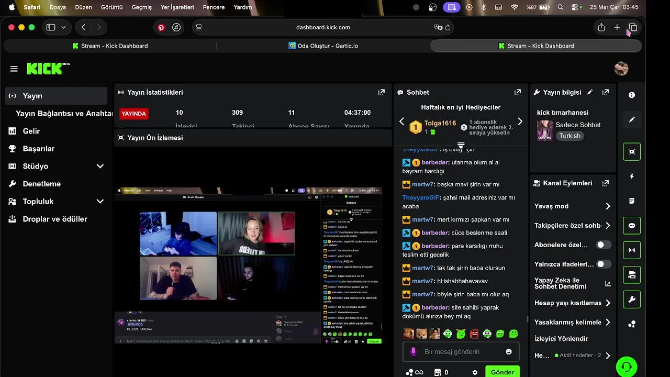Open Takipçilere özel sohbet options arrow

608,226
